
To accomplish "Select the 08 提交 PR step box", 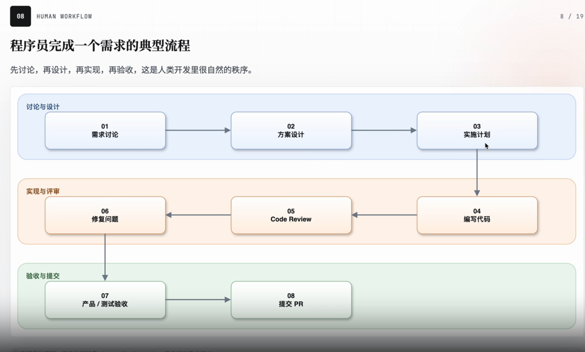I will pyautogui.click(x=291, y=300).
